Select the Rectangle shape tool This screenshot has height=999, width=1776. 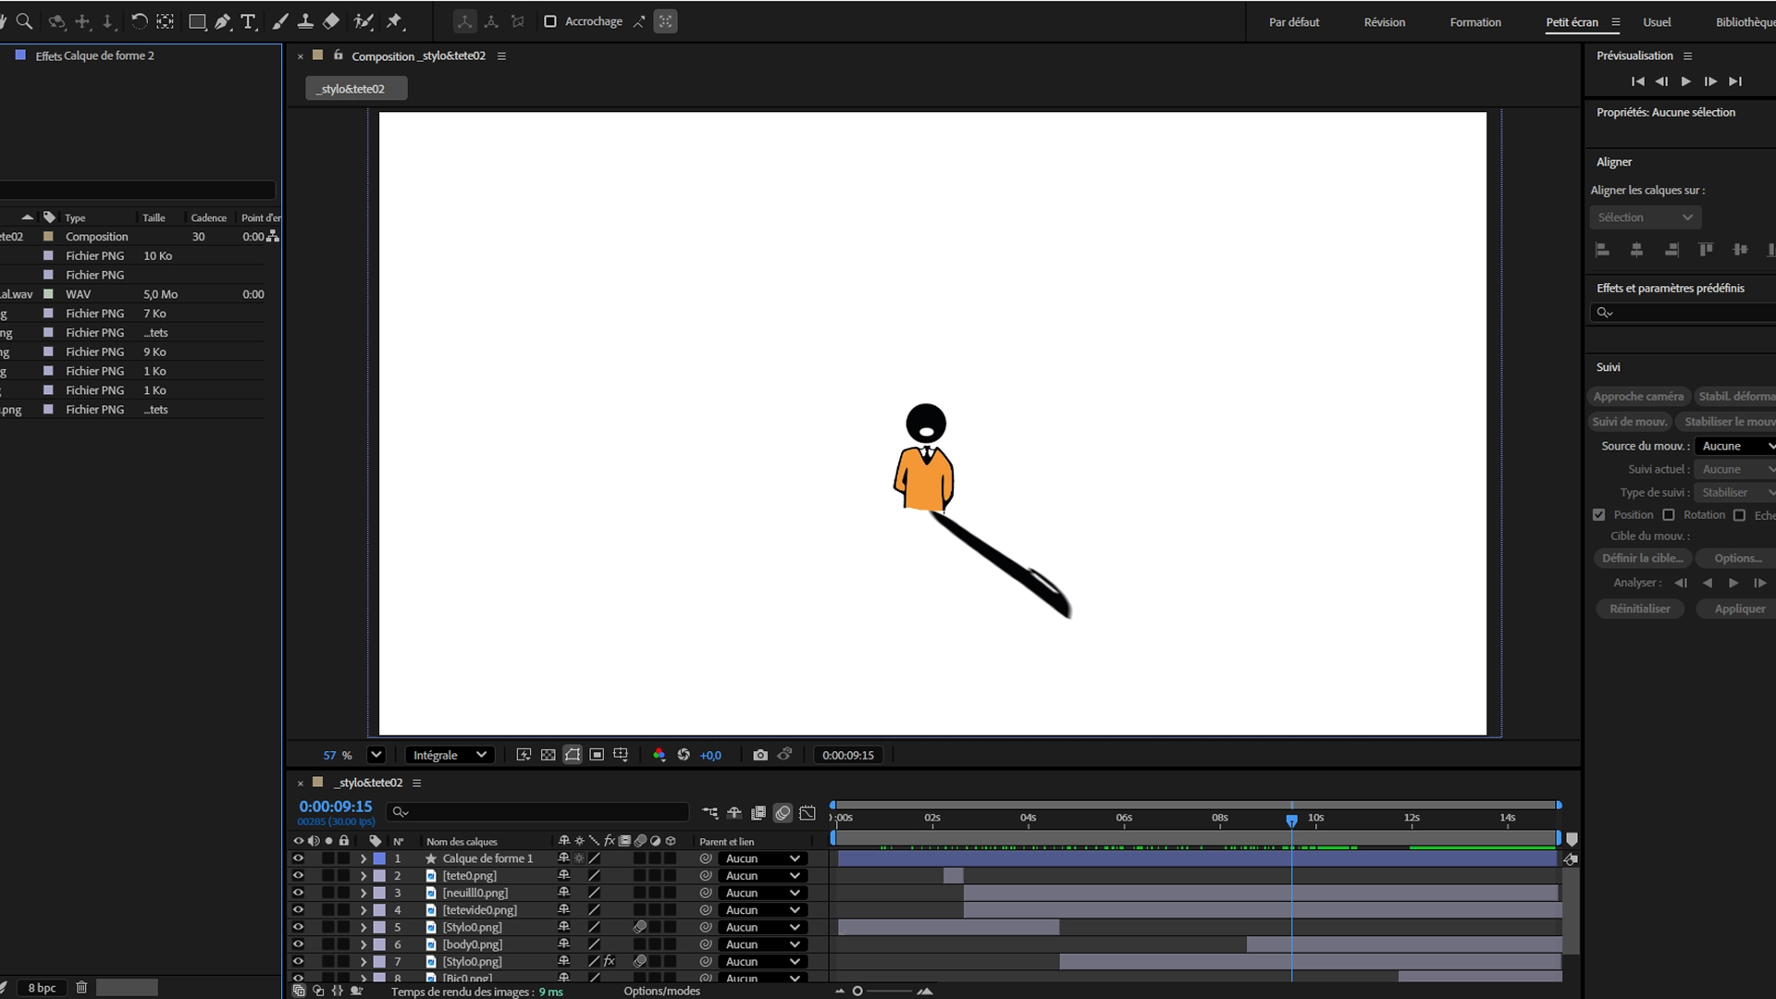tap(197, 21)
